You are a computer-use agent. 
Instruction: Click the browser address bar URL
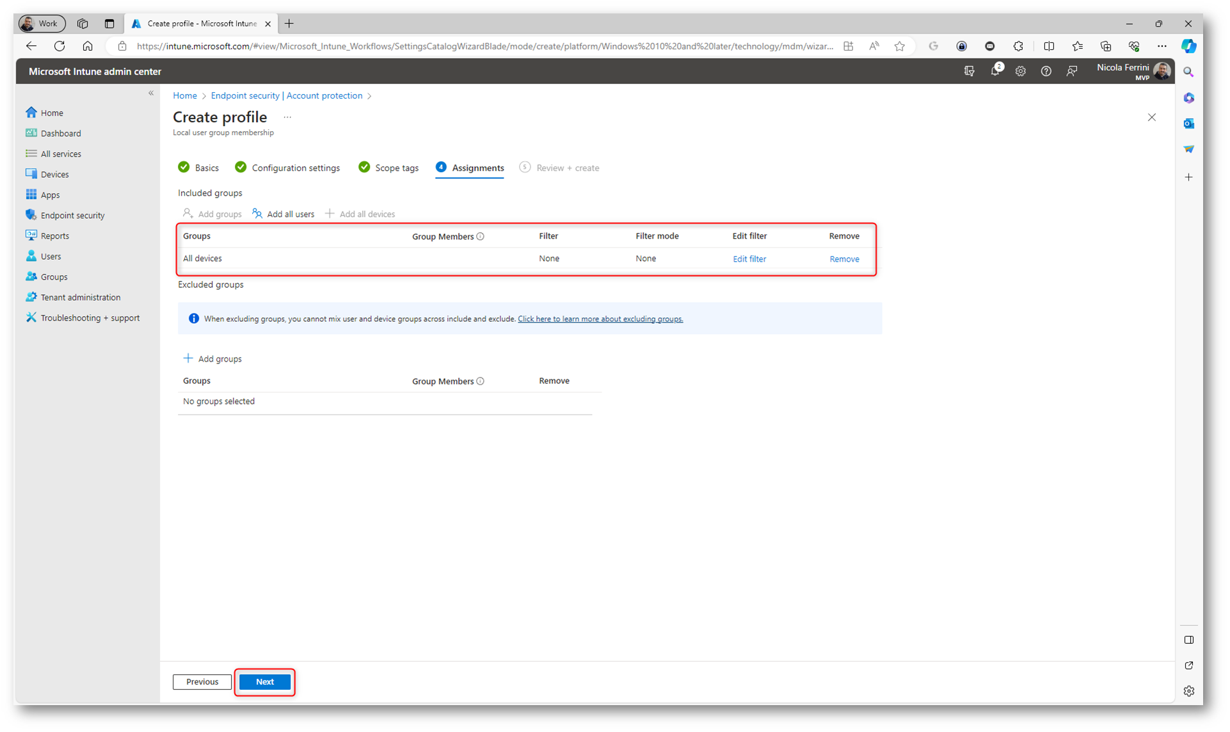pos(484,46)
